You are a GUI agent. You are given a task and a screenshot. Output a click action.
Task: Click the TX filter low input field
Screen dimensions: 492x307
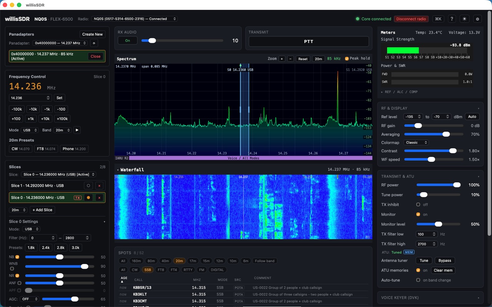click(427, 234)
